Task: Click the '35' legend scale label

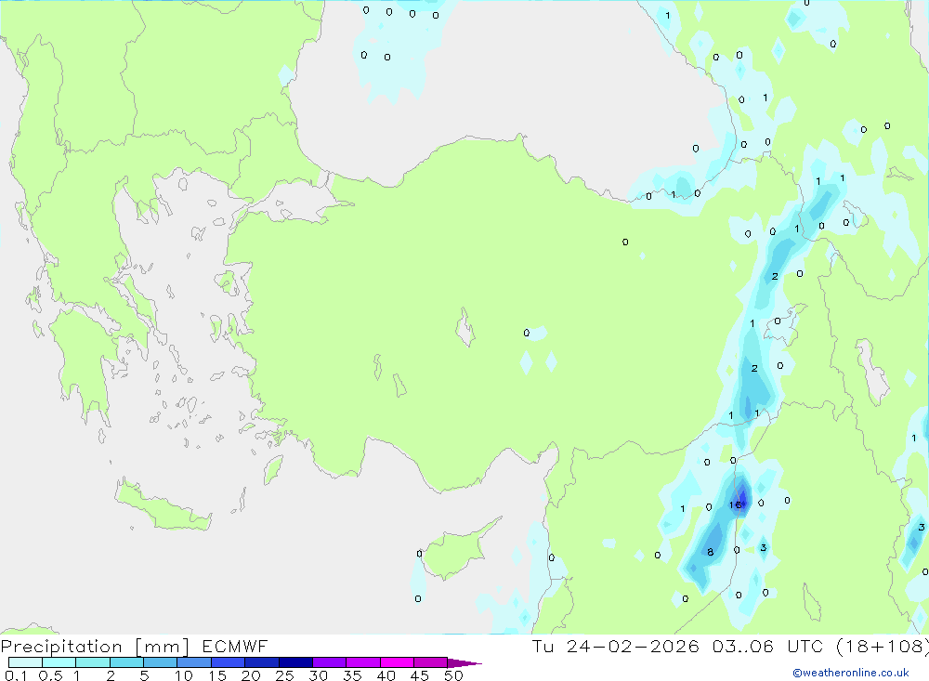Action: (x=352, y=675)
